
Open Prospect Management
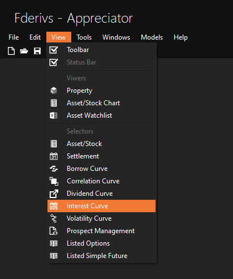coord(101,231)
